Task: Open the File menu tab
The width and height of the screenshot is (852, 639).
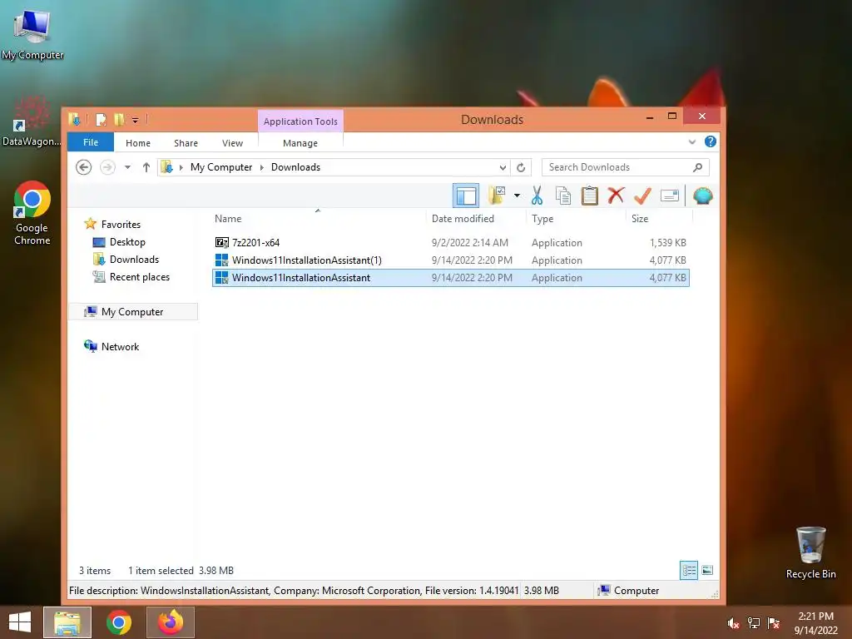Action: coord(91,142)
